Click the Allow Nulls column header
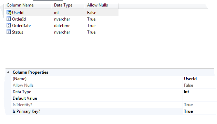This screenshot has width=217, height=124. [x=97, y=5]
